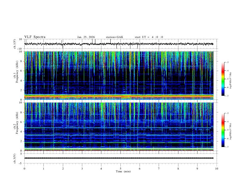The height and width of the screenshot is (189, 244).
Task: Click the ch.2 colorbar 'log(PSD)(V²/Hz)' label
Action: click(231, 132)
